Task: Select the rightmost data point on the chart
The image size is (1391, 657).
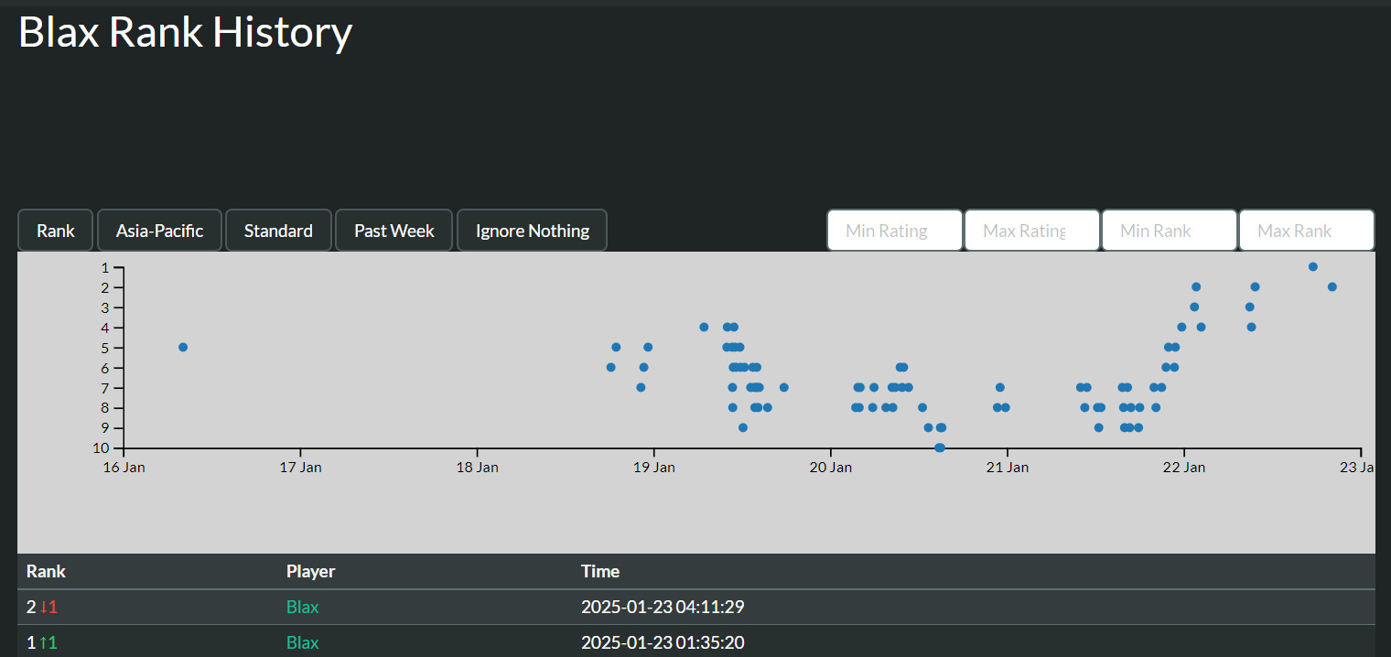Action: pyautogui.click(x=1332, y=287)
